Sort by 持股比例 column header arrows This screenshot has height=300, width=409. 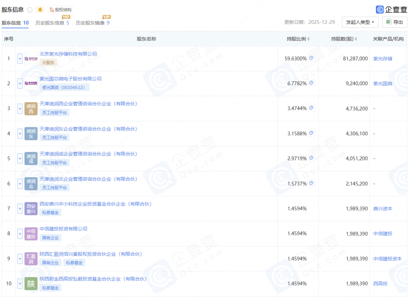(x=308, y=39)
